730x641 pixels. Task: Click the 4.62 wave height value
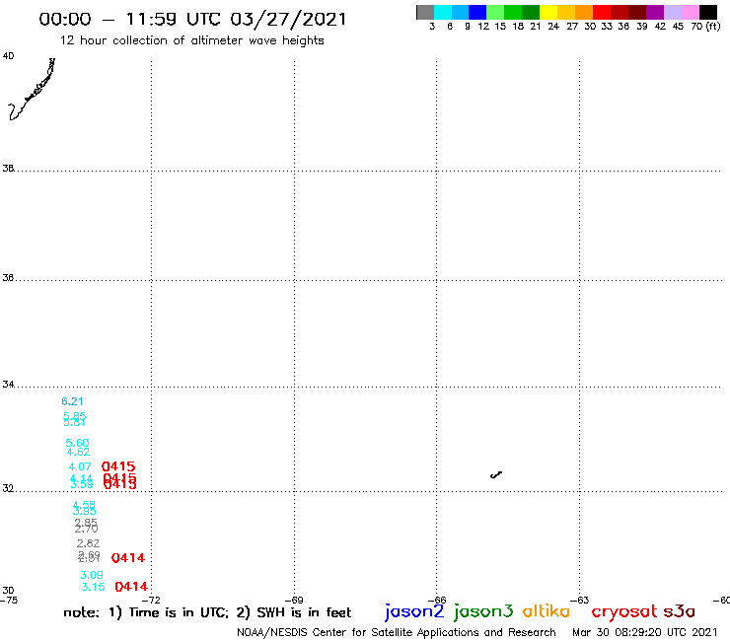[78, 452]
